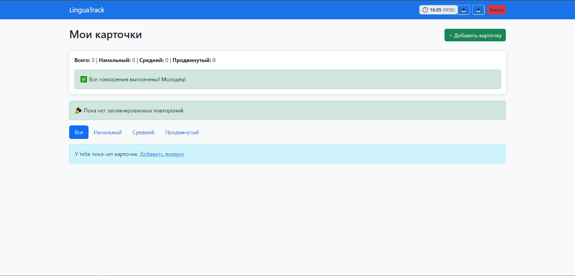The height and width of the screenshot is (276, 575).
Task: Click the Мои карточки page heading
Action: pyautogui.click(x=106, y=35)
